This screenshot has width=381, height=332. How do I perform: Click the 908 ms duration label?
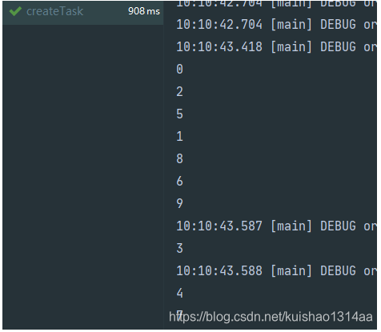click(144, 11)
